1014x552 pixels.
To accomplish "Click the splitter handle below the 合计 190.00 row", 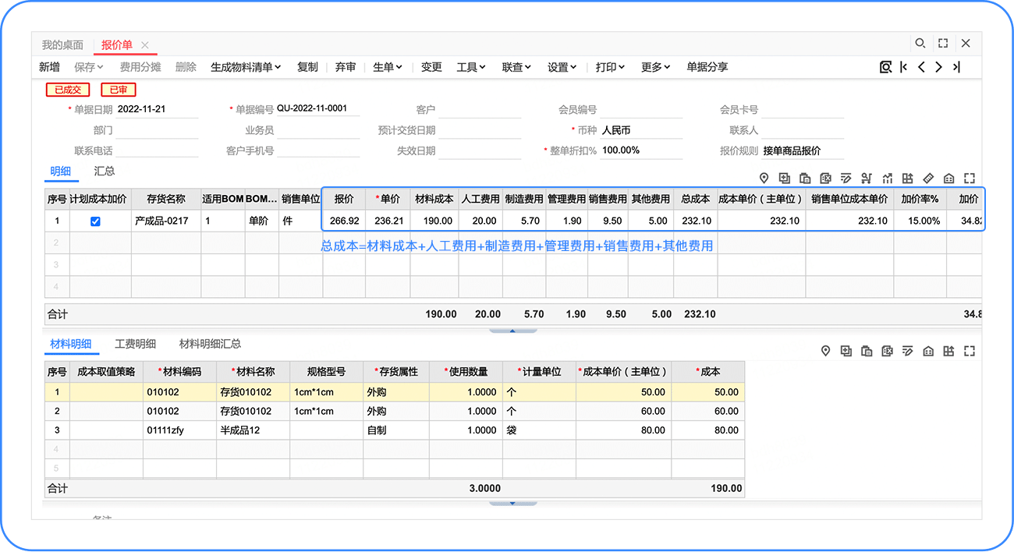I will coord(512,503).
